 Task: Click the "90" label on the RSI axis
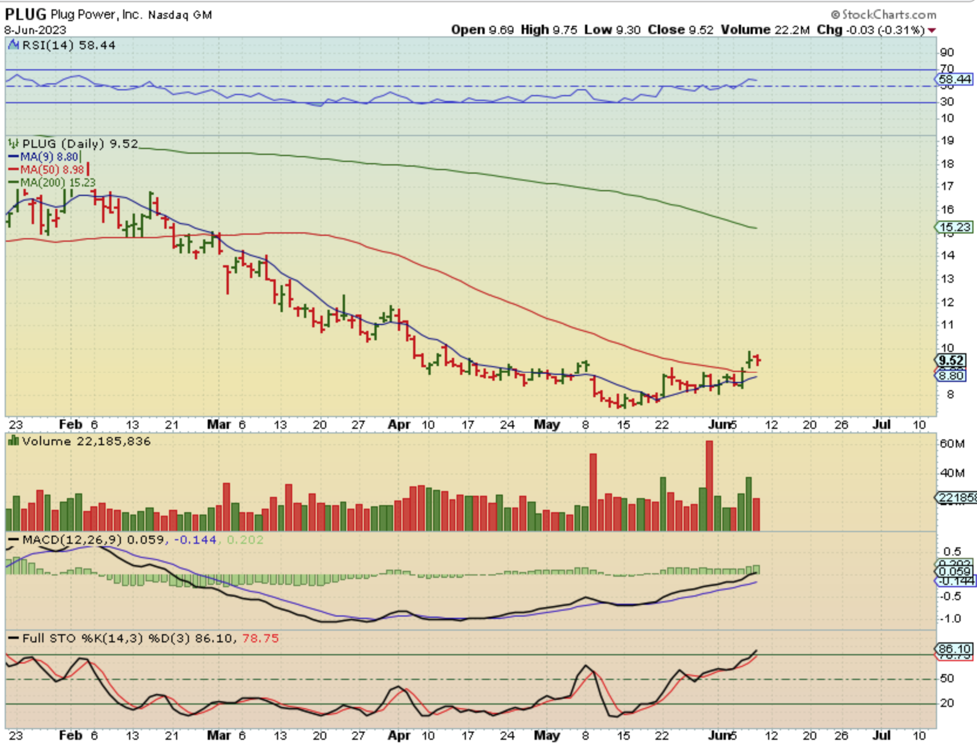(x=947, y=53)
